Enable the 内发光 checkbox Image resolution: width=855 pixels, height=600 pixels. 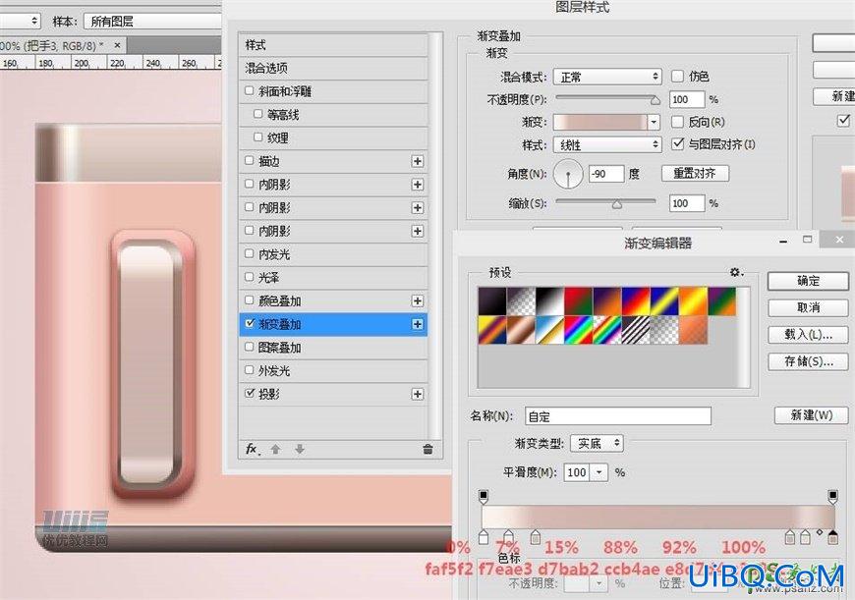(250, 253)
